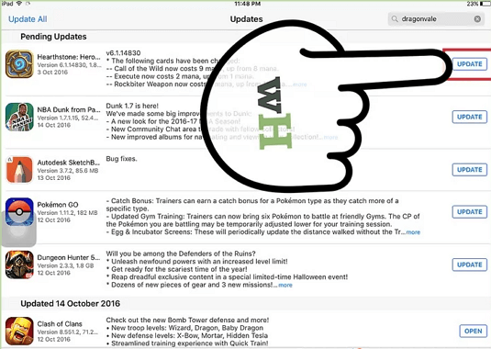Update Autodesk SketchBook
Screen dimensions: 491x349
tap(469, 170)
